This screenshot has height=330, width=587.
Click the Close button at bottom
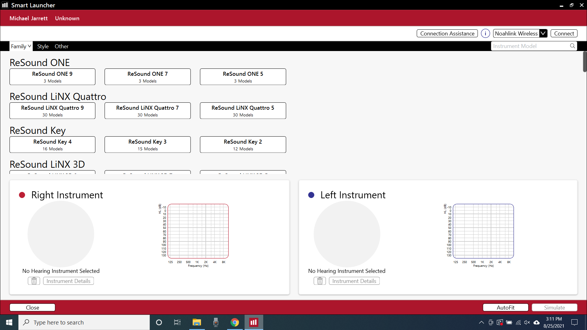32,307
